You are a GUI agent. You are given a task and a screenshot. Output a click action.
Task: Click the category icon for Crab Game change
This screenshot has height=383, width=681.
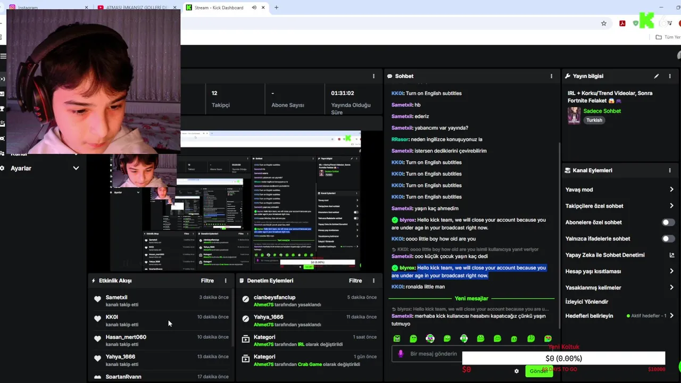(x=245, y=359)
